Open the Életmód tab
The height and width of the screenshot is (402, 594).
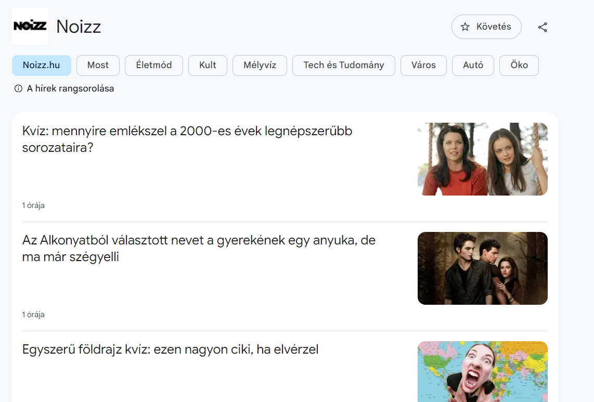click(x=153, y=66)
